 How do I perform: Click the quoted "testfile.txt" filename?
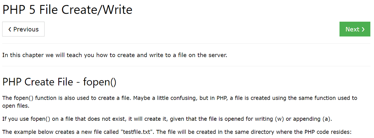click(135, 132)
